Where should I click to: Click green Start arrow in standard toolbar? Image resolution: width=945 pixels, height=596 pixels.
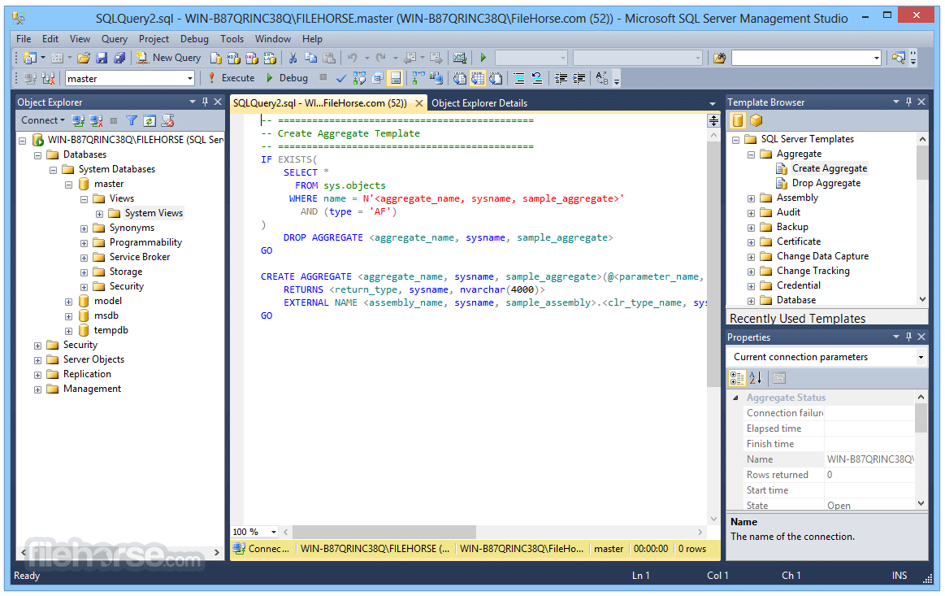(483, 58)
